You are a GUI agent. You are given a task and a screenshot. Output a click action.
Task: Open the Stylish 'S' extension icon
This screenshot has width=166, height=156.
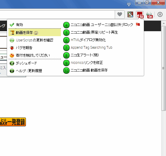(x=130, y=14)
